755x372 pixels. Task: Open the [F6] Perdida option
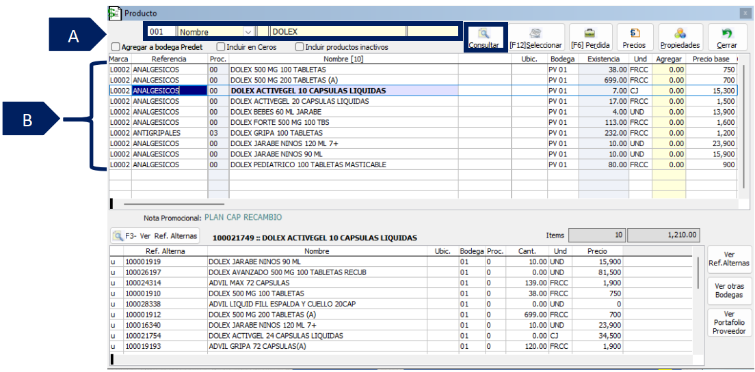590,38
